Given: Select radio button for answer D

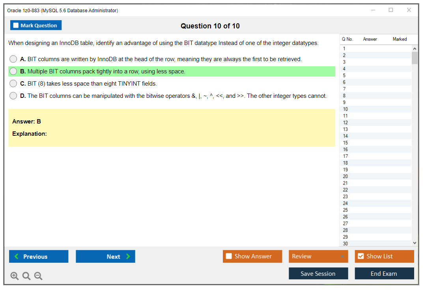Looking at the screenshot, I should [13, 95].
